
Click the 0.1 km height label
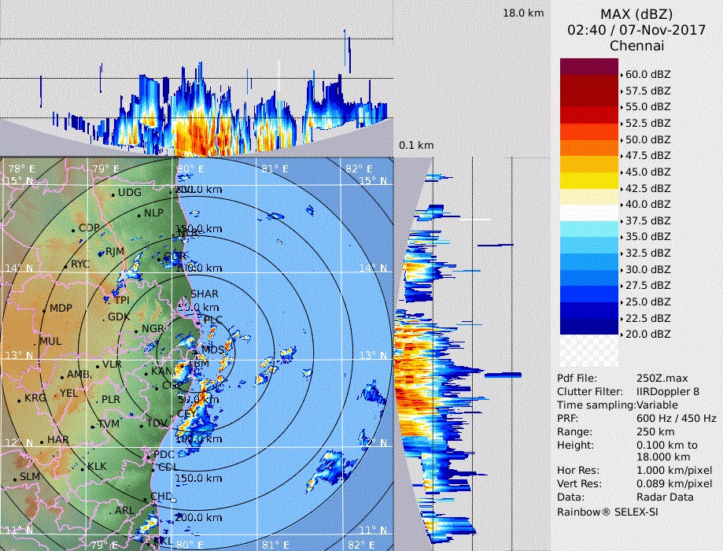click(416, 146)
